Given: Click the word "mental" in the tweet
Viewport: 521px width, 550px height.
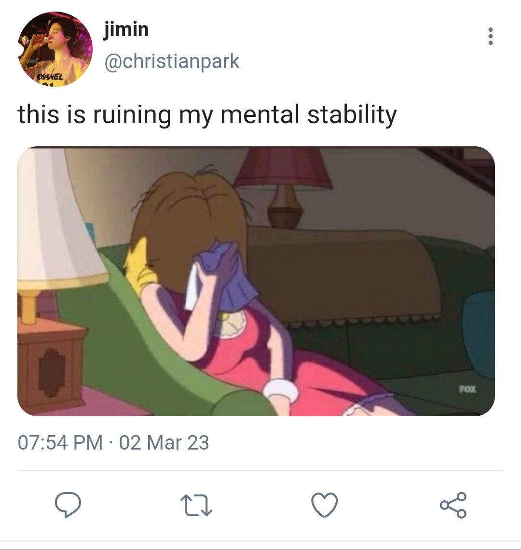Looking at the screenshot, I should click(x=260, y=115).
